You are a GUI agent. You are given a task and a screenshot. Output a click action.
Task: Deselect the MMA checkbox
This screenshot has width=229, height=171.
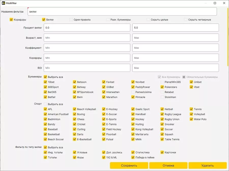[x=133, y=139]
